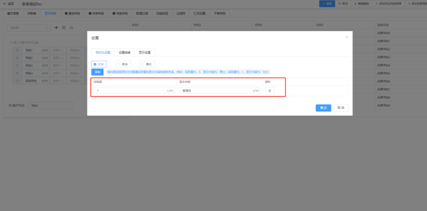Select the 文本 radio option
This screenshot has width=427, height=211.
(99, 64)
